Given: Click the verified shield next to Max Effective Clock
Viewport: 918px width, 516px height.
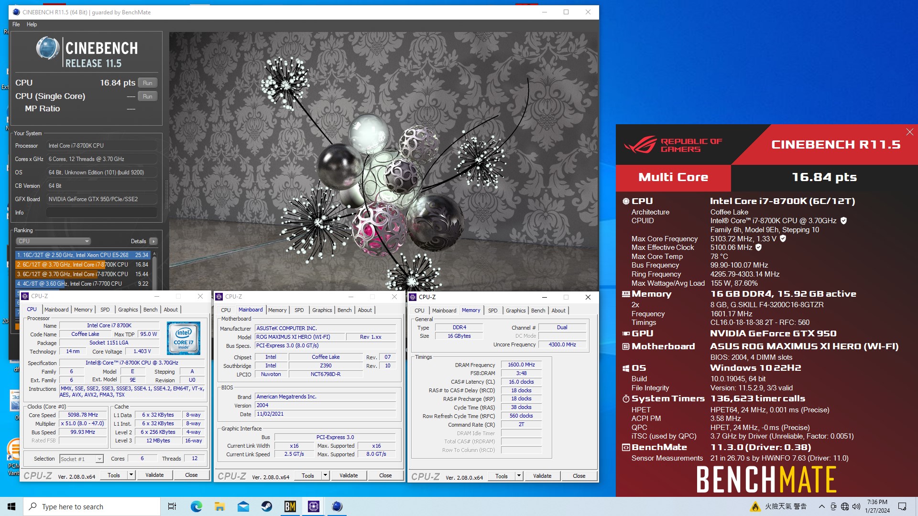Looking at the screenshot, I should point(759,247).
